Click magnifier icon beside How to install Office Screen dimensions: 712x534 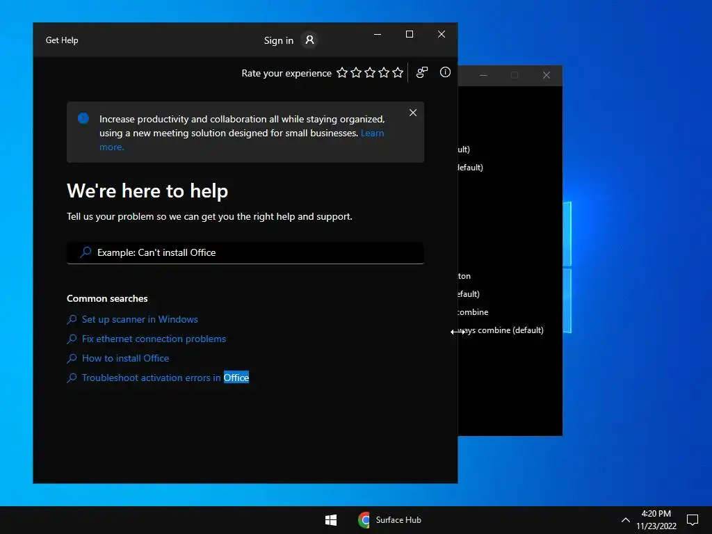click(x=72, y=359)
